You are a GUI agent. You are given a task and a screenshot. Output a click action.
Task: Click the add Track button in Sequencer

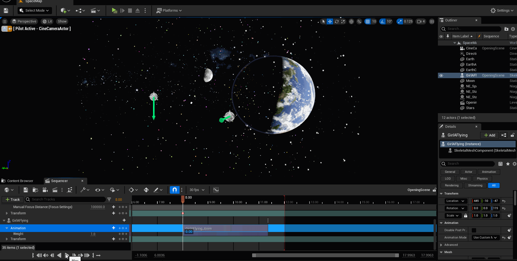click(x=13, y=199)
